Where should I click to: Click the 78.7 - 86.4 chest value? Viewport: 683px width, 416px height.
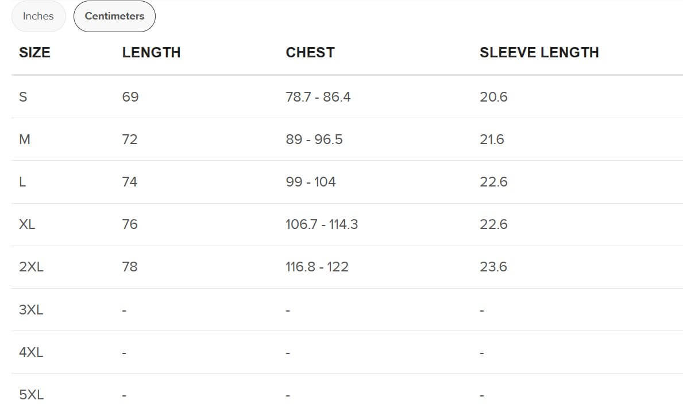[318, 96]
